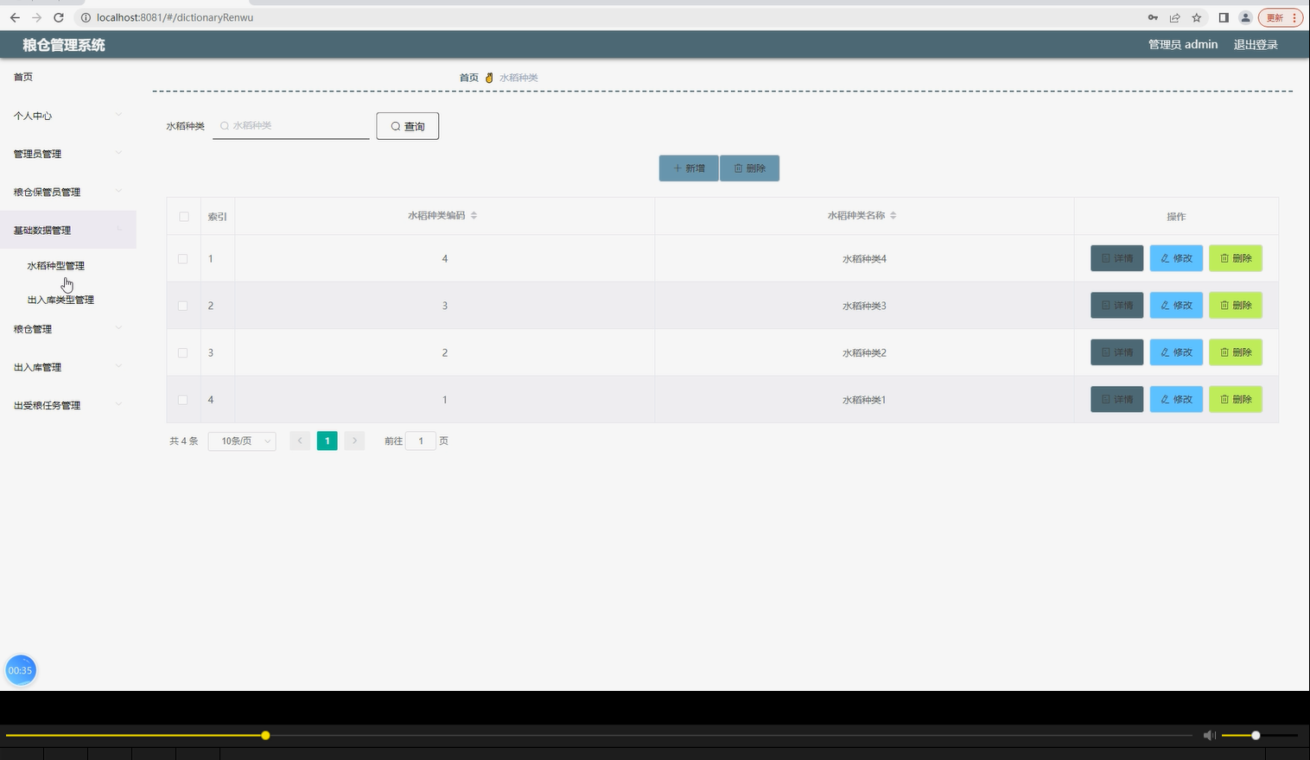Click 首页 breadcrumb link
Image resolution: width=1310 pixels, height=760 pixels.
[x=468, y=78]
